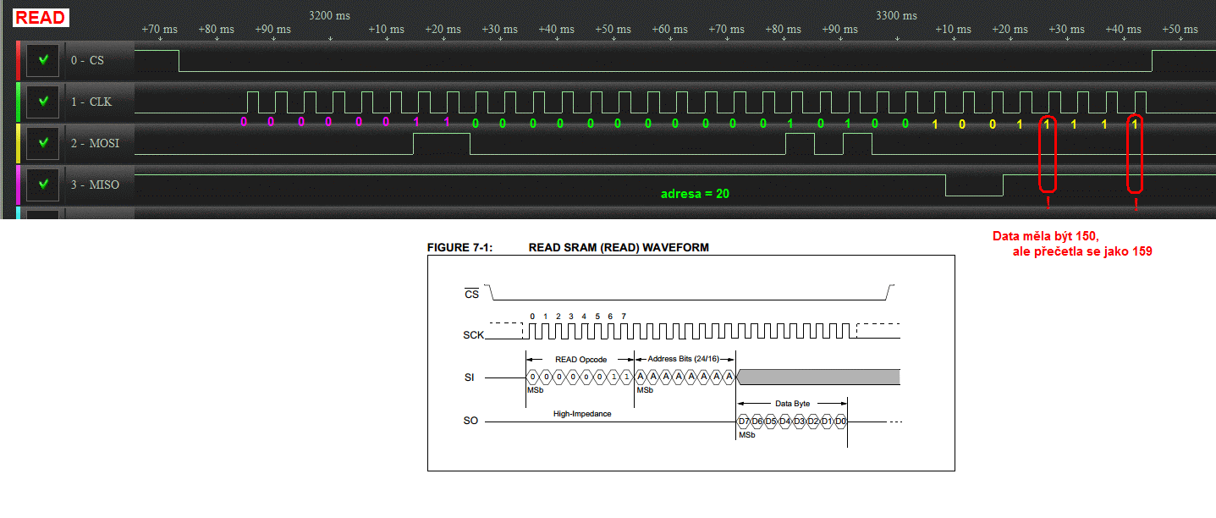Select the "1 - CLK" channel label
This screenshot has height=518, width=1216.
pyautogui.click(x=93, y=102)
